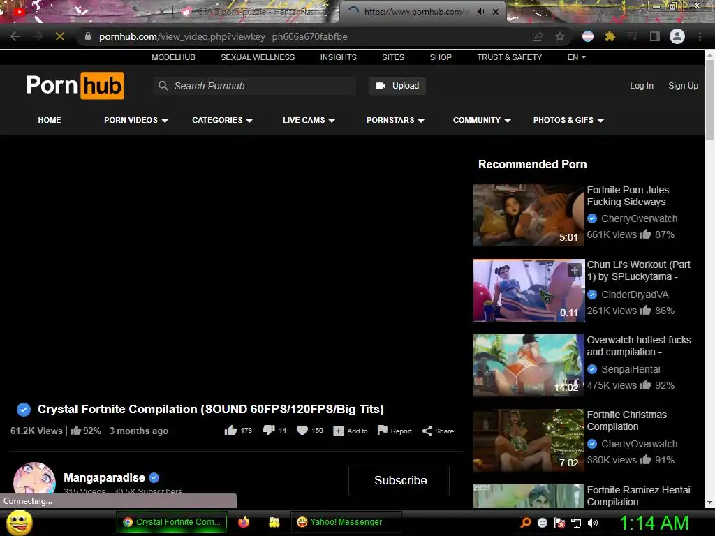Click the network icon in system tray
This screenshot has width=715, height=536.
[576, 523]
